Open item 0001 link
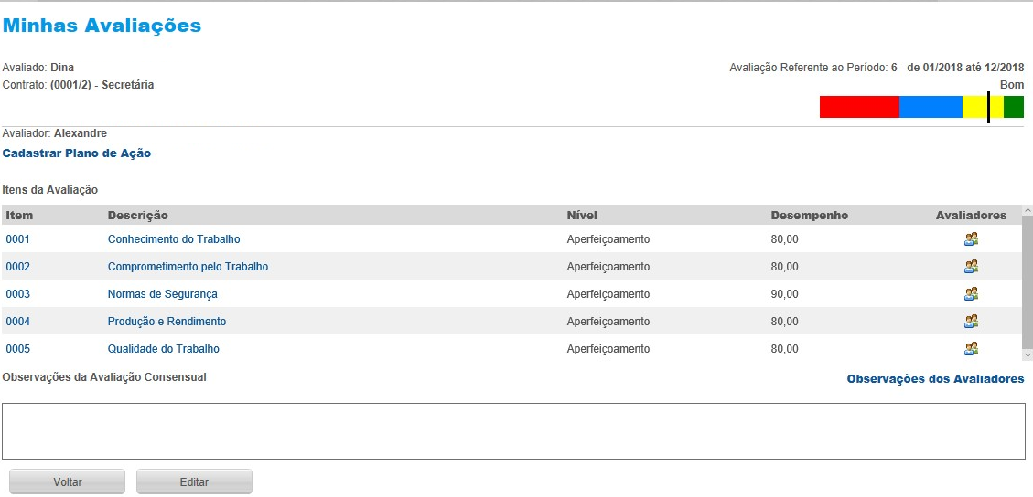 click(x=18, y=239)
